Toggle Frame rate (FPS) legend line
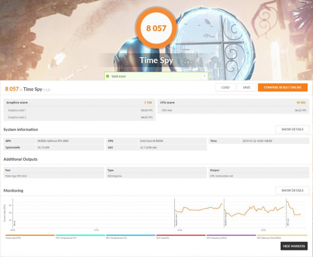This screenshot has height=257, width=313. [30, 237]
